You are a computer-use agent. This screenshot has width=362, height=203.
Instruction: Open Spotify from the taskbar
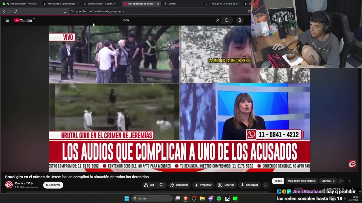[219, 198]
